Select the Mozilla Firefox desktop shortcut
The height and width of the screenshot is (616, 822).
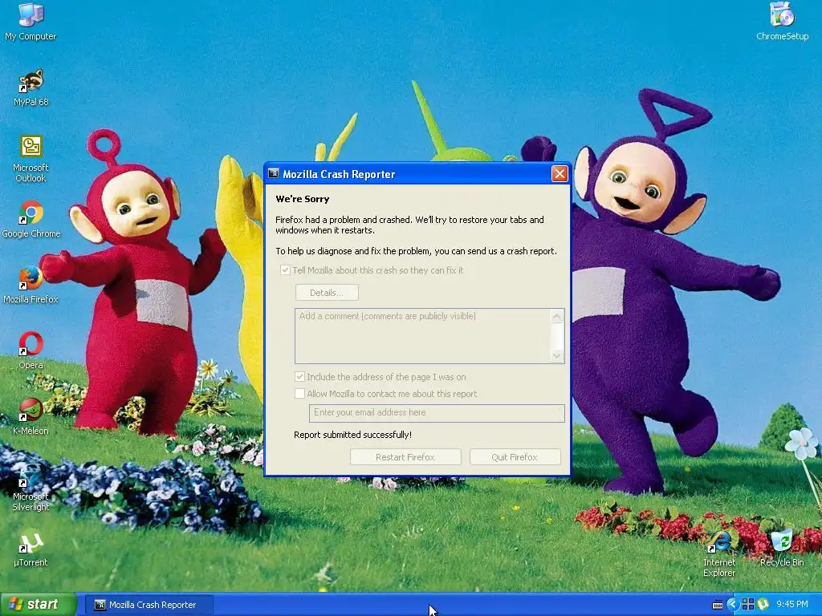[x=31, y=285]
